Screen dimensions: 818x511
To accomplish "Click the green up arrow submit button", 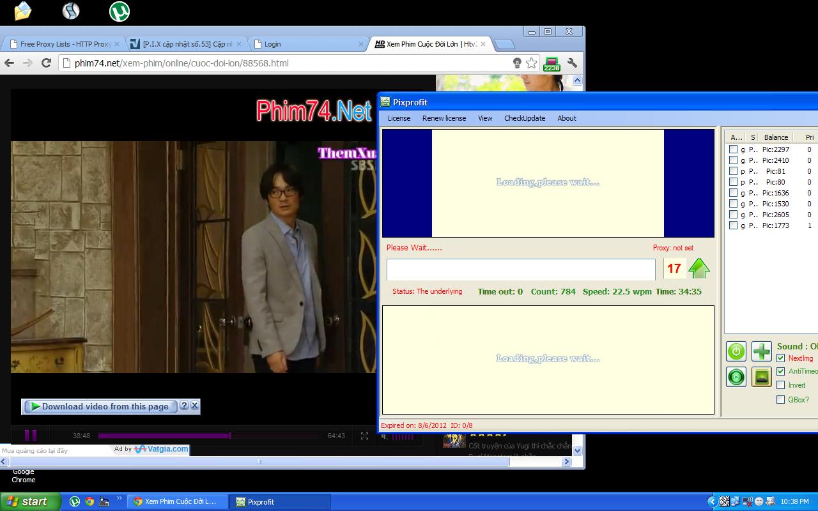I will (x=699, y=268).
